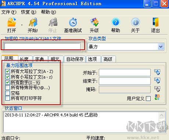Switch to the 长度 tab
The width and height of the screenshot is (169, 140).
coord(25,59)
